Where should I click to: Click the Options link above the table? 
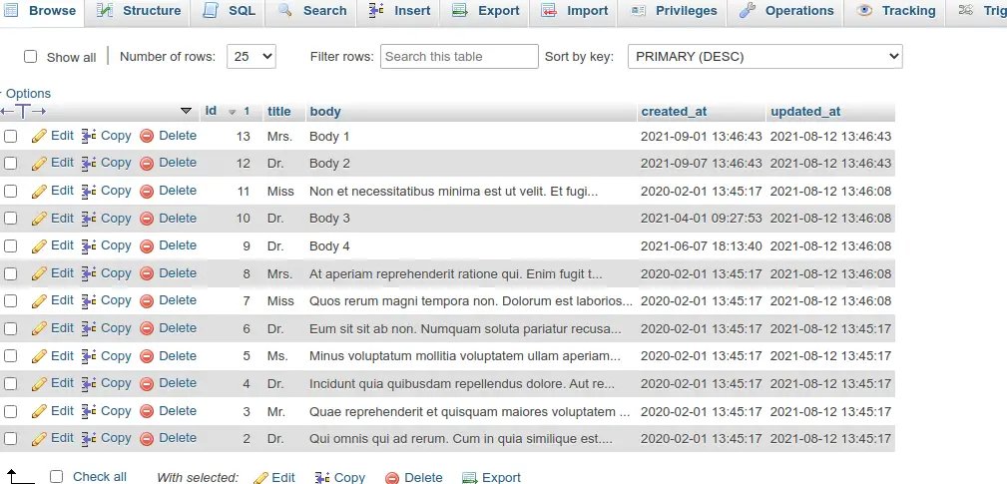pos(28,93)
